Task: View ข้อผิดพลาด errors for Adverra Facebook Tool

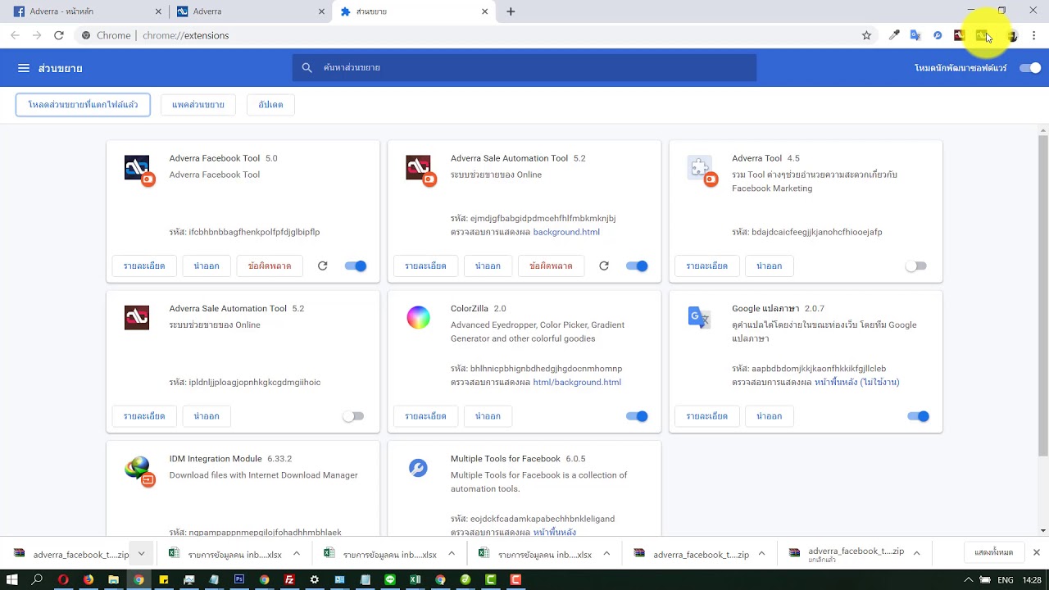Action: click(x=270, y=265)
